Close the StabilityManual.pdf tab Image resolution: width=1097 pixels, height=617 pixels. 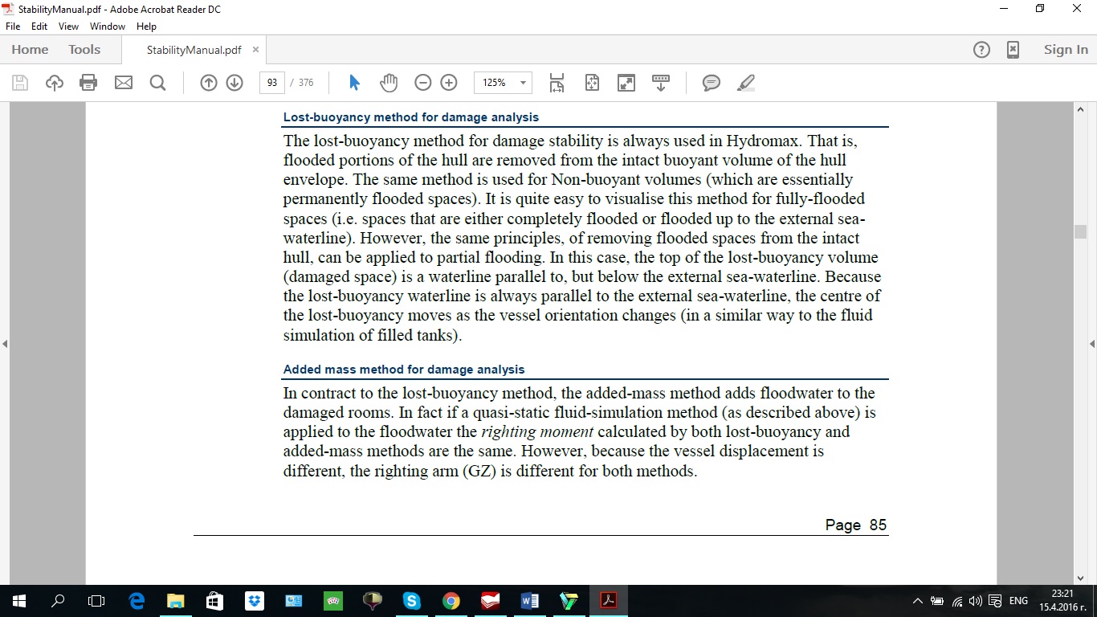coord(256,50)
